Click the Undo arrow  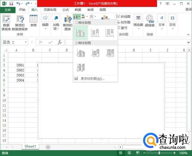point(18,4)
